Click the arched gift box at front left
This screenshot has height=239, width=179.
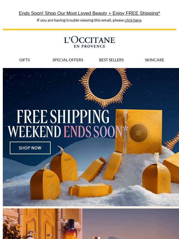(x=45, y=182)
